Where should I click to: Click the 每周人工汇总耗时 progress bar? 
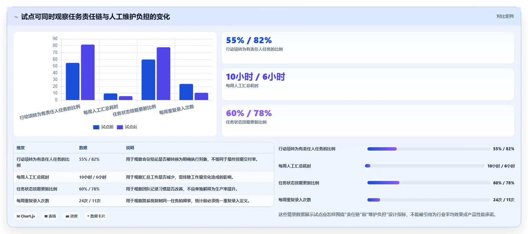click(x=424, y=166)
